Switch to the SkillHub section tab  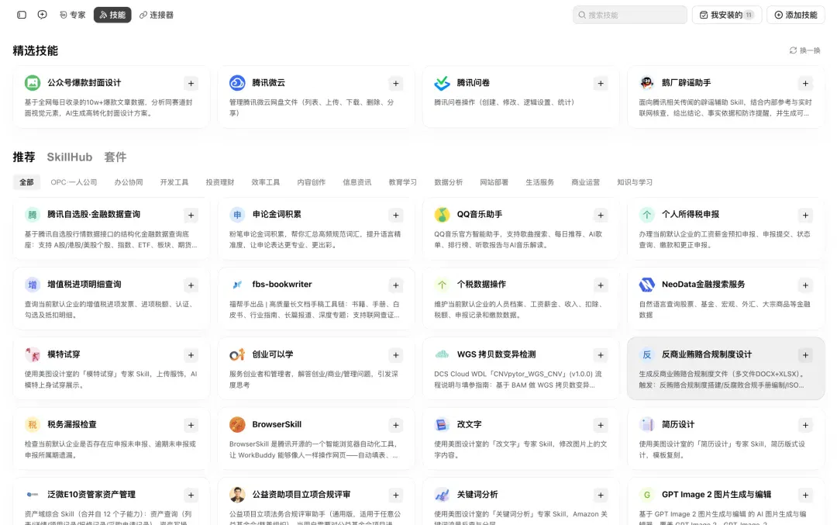tap(70, 157)
